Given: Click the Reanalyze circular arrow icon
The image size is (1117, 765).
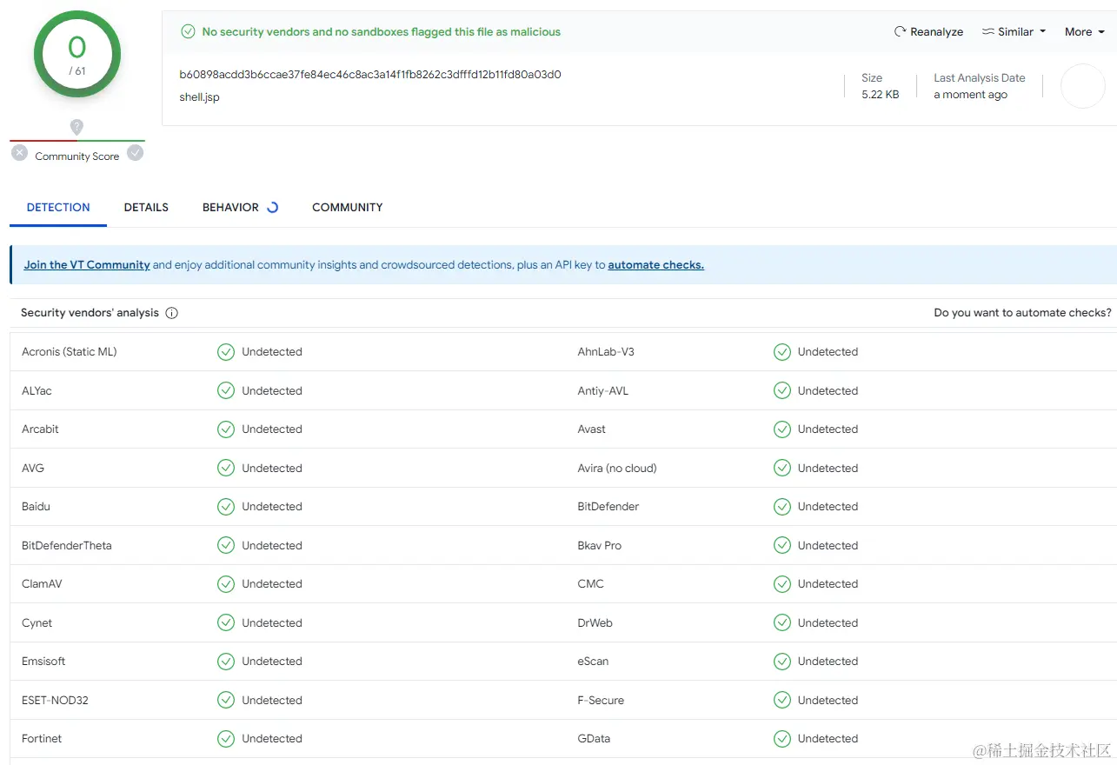Looking at the screenshot, I should pos(900,31).
